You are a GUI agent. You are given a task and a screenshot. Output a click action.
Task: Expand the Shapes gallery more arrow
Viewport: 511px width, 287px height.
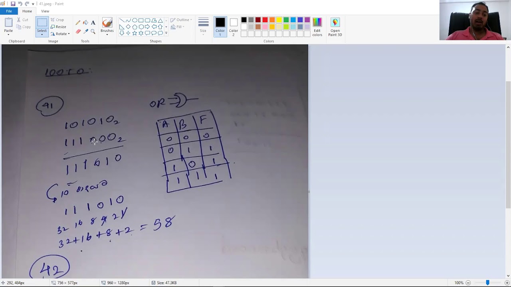[166, 33]
